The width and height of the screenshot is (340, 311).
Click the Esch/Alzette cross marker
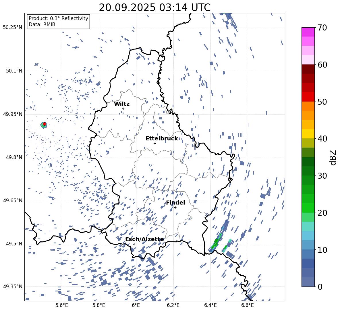[134, 244]
